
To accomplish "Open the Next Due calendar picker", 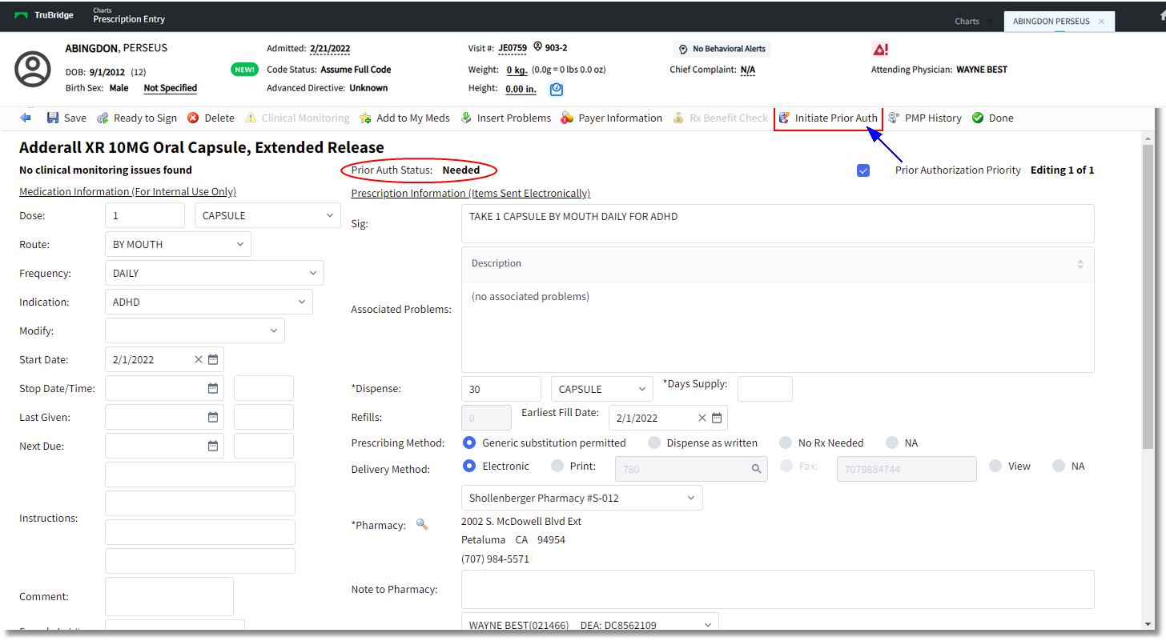I will click(x=213, y=446).
